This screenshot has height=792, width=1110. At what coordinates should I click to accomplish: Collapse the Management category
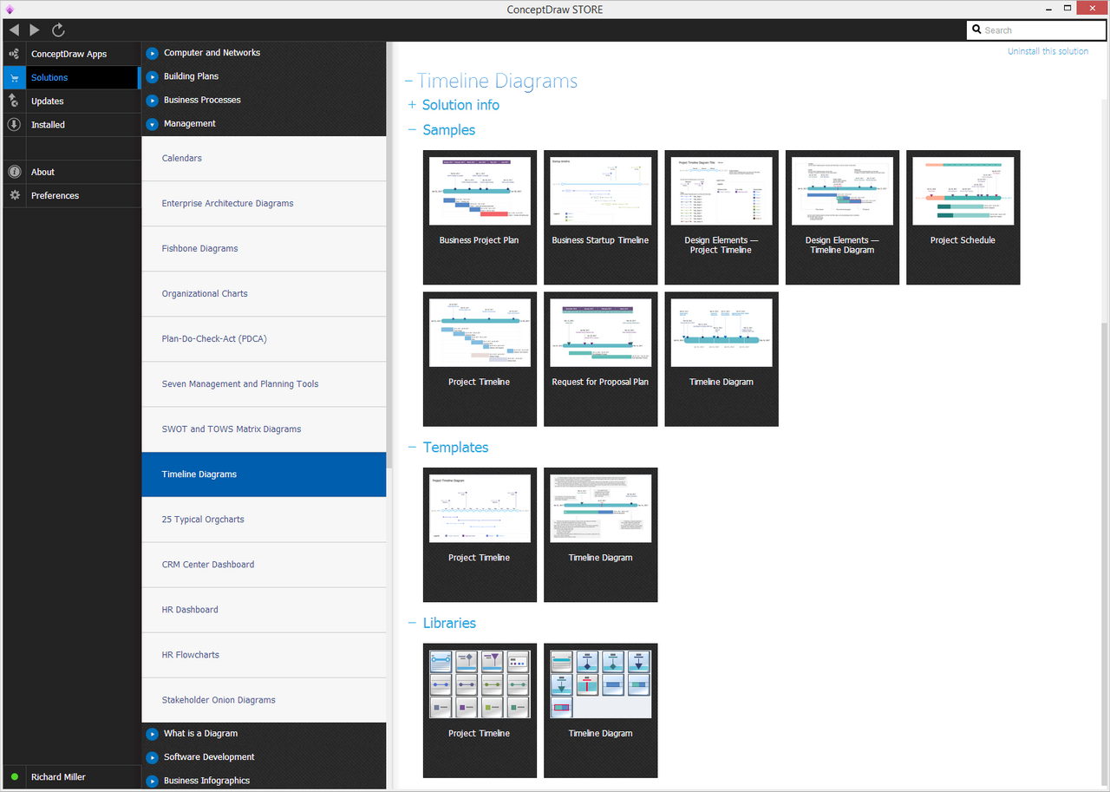(152, 124)
